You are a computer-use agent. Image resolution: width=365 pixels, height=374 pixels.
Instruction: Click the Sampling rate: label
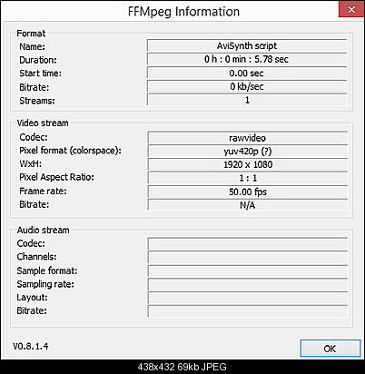tap(45, 284)
